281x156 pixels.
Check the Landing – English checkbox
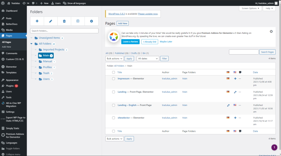tap(114, 105)
